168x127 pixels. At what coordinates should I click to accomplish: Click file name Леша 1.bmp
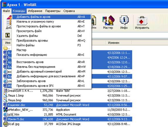(16, 95)
